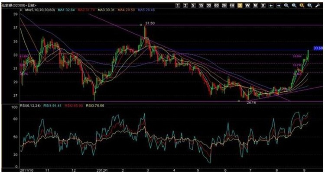Click the last magnifier icon before wrench

309,5
